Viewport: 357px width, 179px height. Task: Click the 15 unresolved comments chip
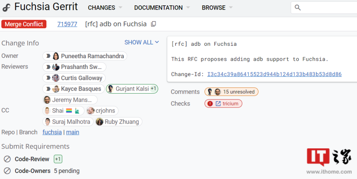tap(231, 92)
